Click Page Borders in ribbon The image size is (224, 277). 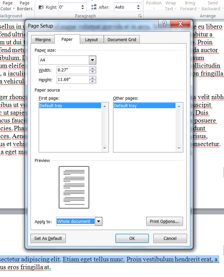(x=25, y=6)
